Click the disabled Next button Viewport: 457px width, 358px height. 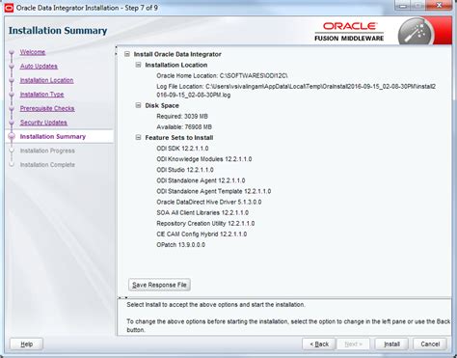(x=354, y=344)
